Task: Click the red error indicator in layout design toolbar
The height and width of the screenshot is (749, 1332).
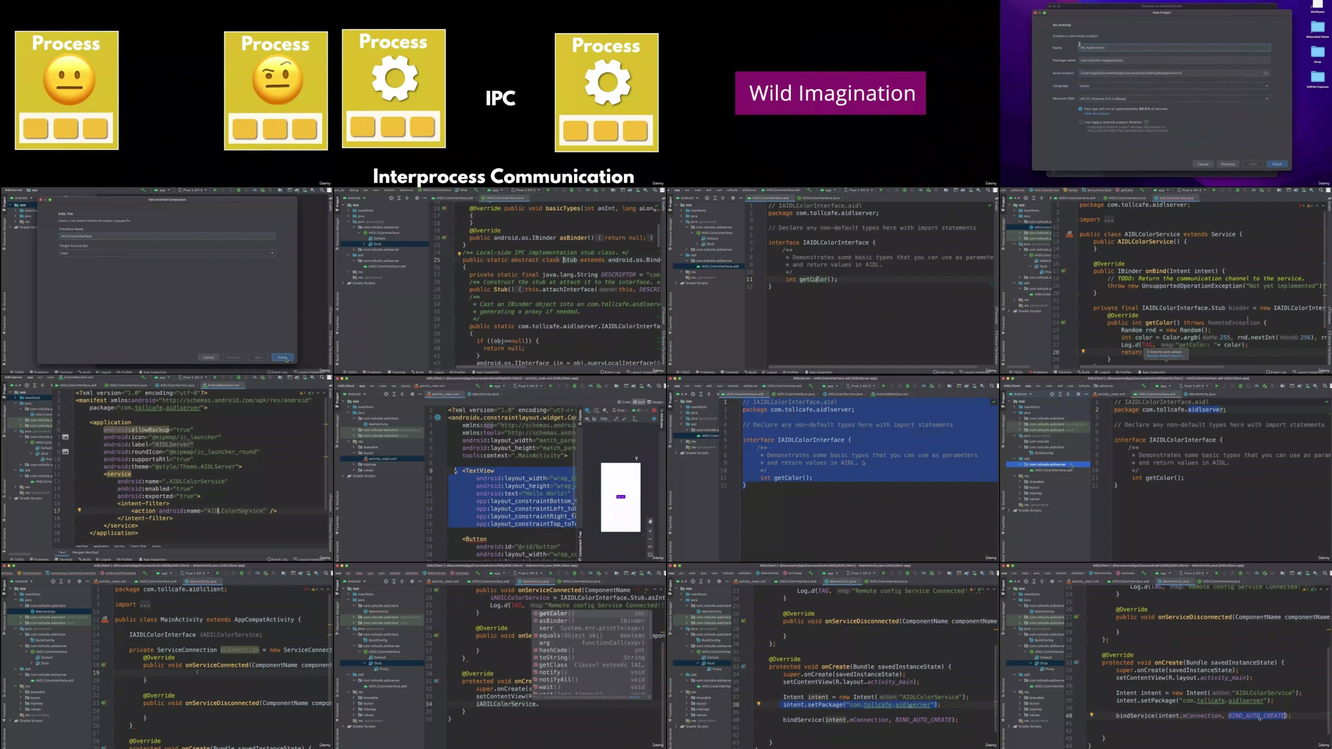Action: 654,410
